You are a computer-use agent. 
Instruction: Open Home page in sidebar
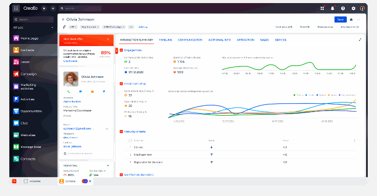(x=33, y=38)
